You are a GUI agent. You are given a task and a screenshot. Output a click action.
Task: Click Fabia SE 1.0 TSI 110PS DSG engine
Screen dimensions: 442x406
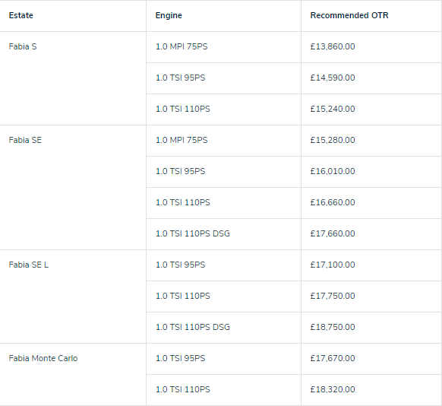[193, 233]
